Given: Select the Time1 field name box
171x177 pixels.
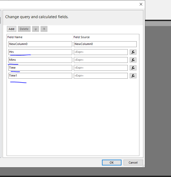Looking at the screenshot, I should point(40,76).
